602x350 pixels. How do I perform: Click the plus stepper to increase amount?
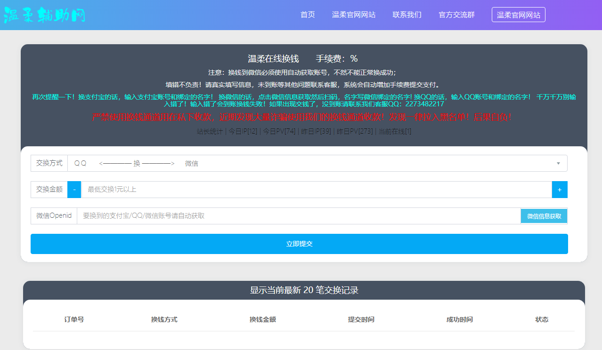click(560, 190)
